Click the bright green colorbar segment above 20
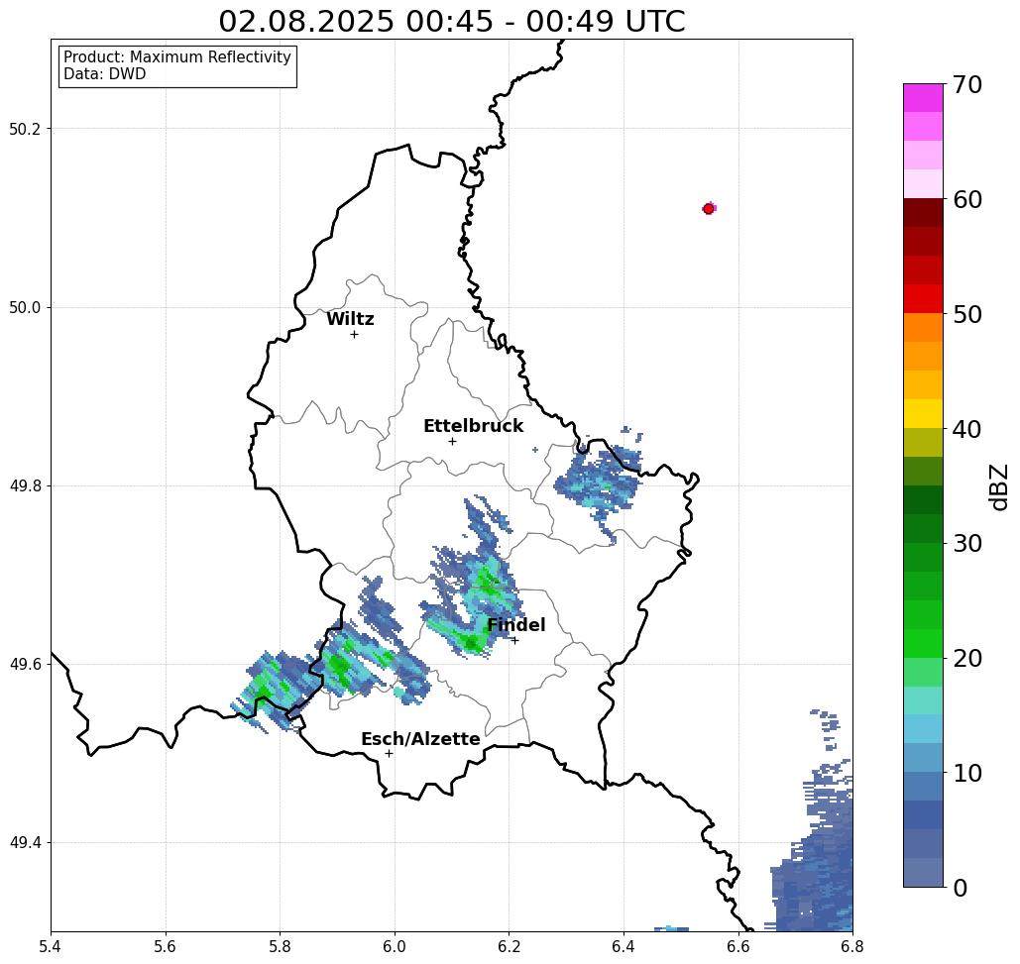 coord(923,643)
